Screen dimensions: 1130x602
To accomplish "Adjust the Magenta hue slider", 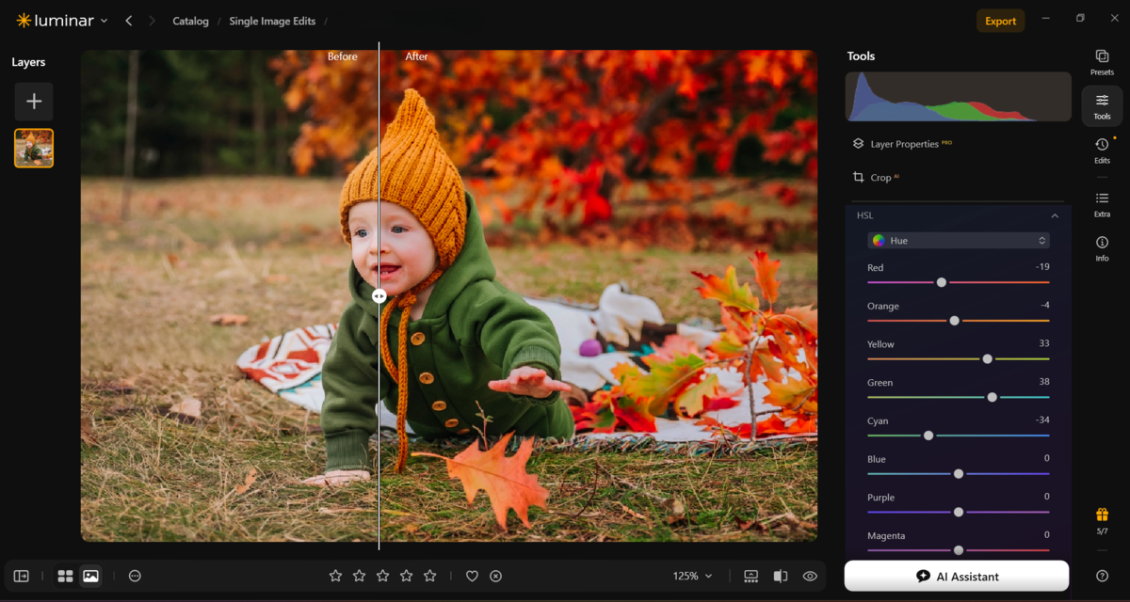I will 959,550.
